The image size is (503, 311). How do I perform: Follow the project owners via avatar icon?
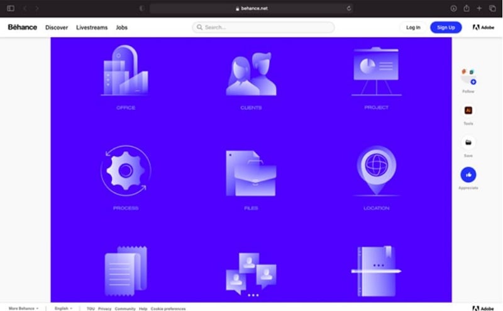click(468, 76)
